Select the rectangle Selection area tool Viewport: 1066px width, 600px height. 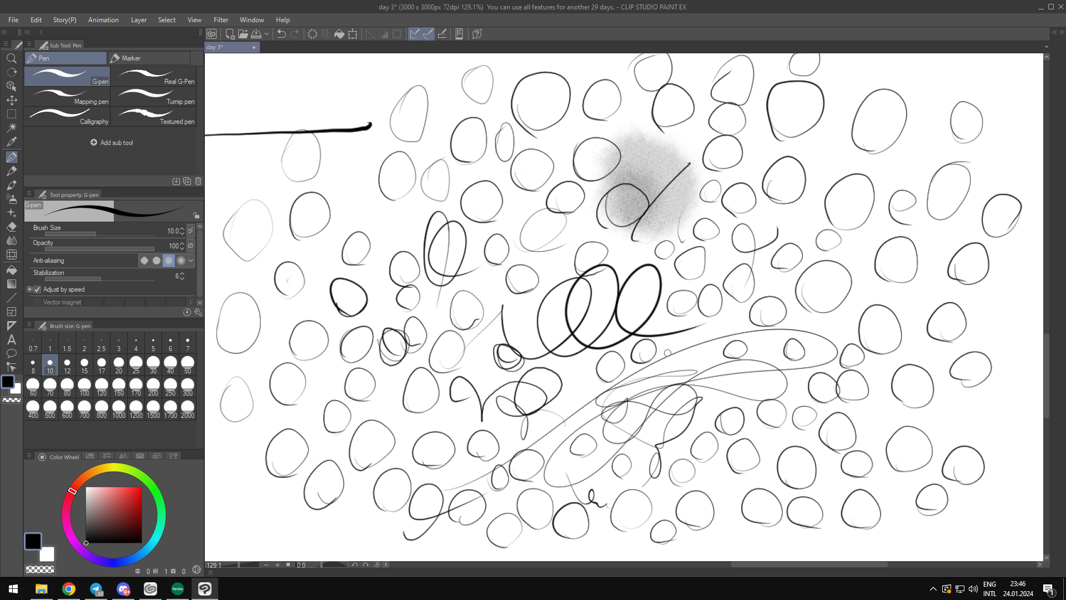pyautogui.click(x=11, y=114)
